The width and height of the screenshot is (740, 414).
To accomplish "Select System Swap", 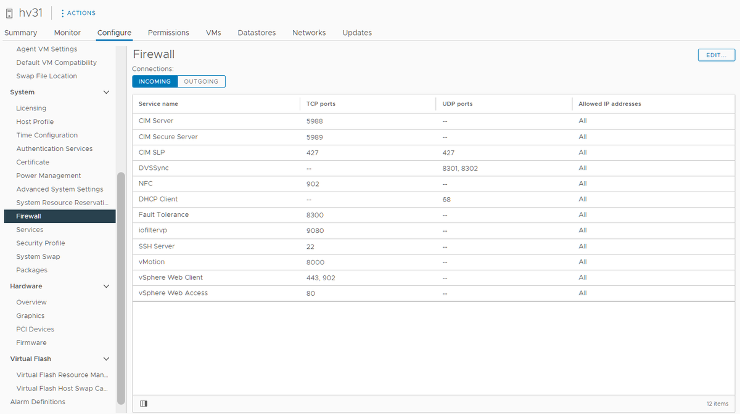I will pyautogui.click(x=38, y=257).
